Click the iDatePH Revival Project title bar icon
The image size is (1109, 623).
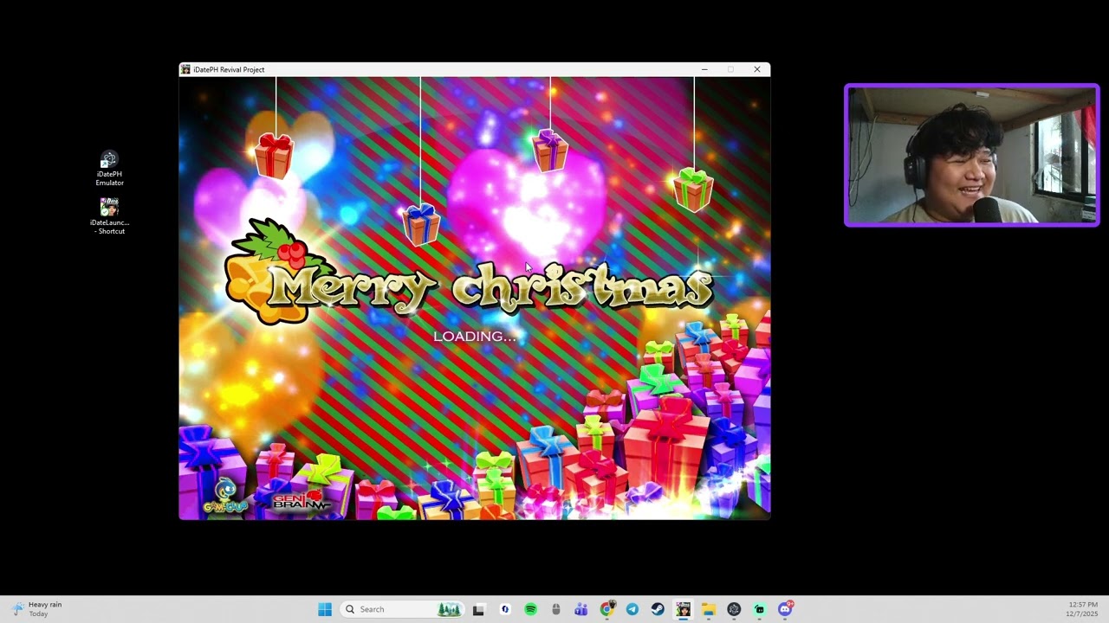coord(185,69)
